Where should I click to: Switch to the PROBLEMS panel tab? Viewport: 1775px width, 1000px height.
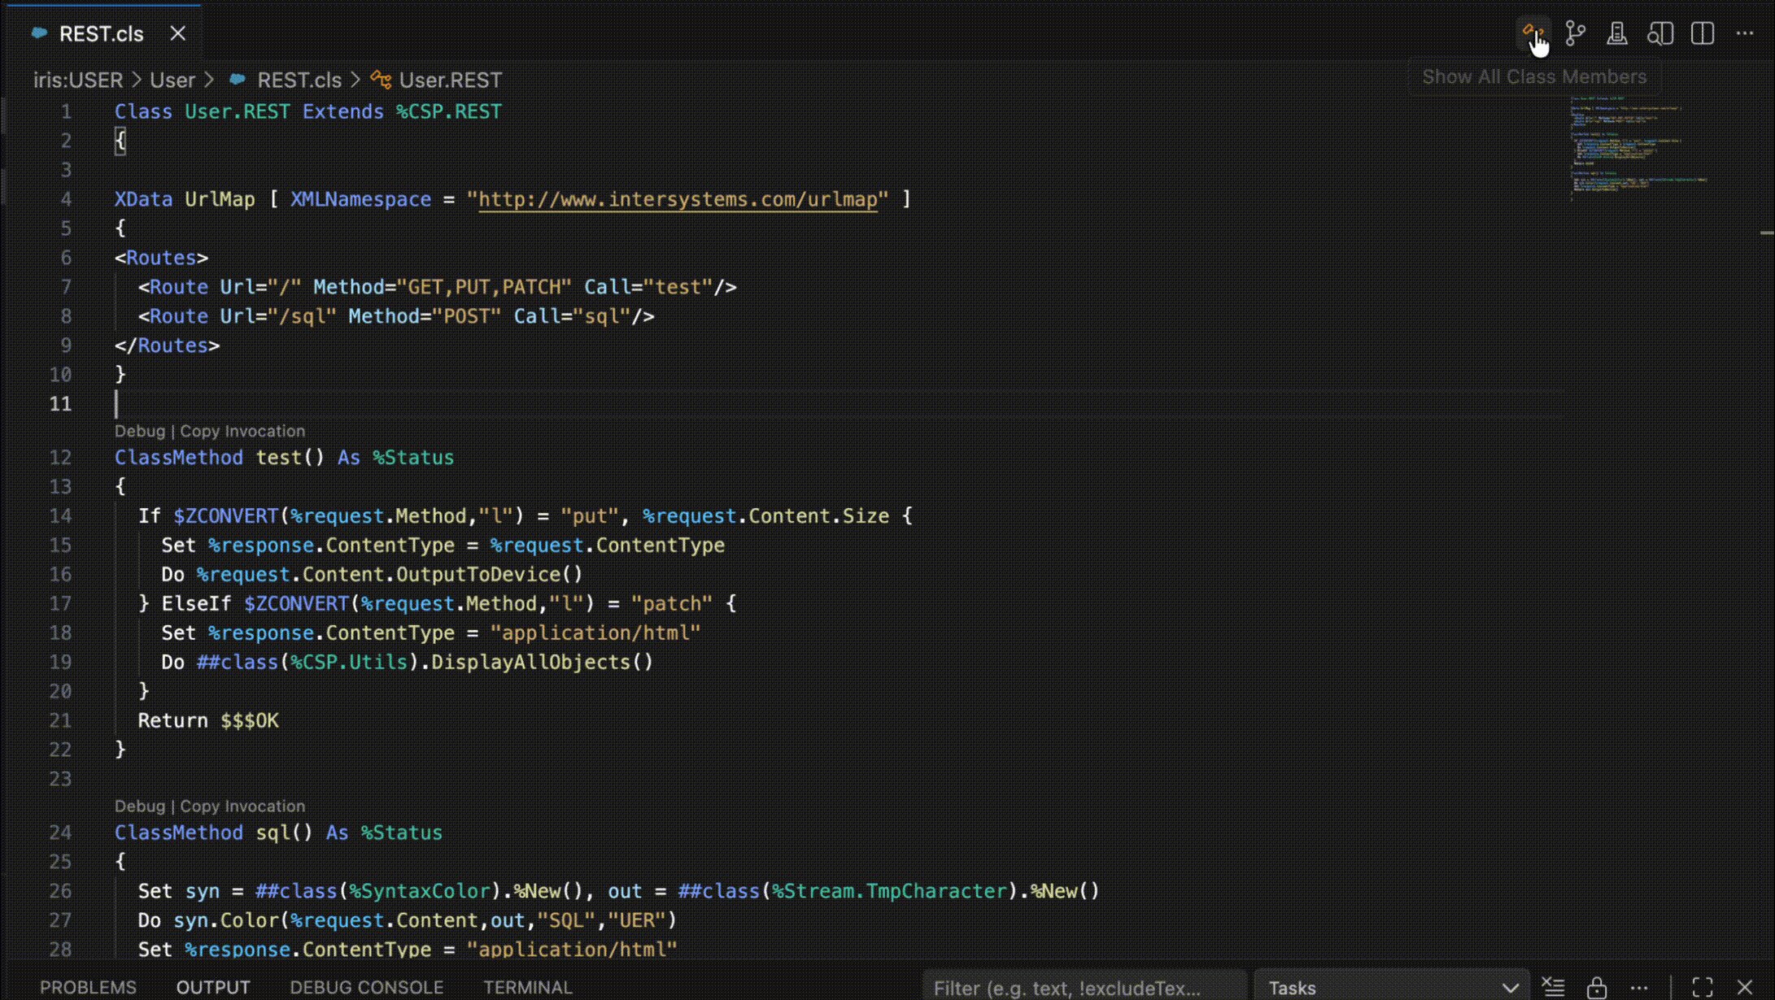point(88,987)
